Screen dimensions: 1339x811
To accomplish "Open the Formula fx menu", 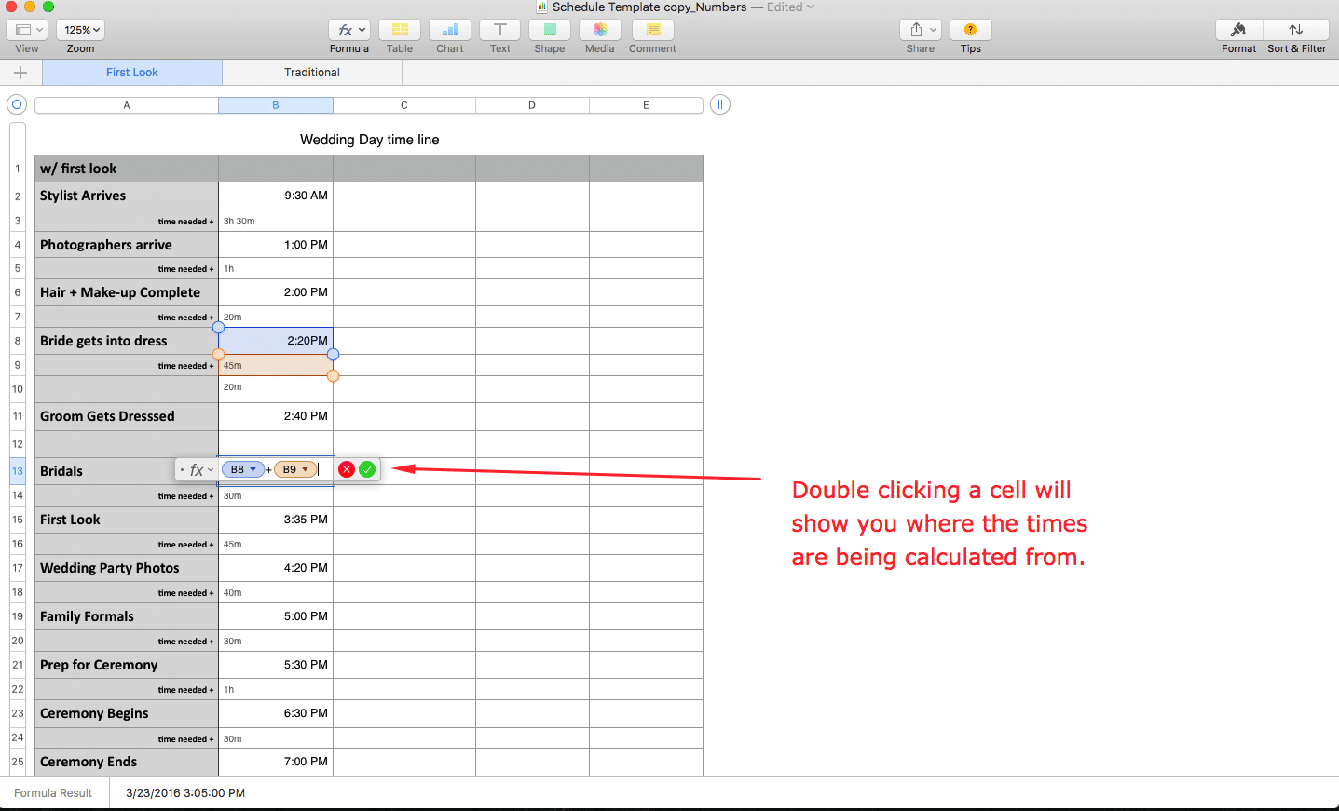I will pyautogui.click(x=349, y=30).
